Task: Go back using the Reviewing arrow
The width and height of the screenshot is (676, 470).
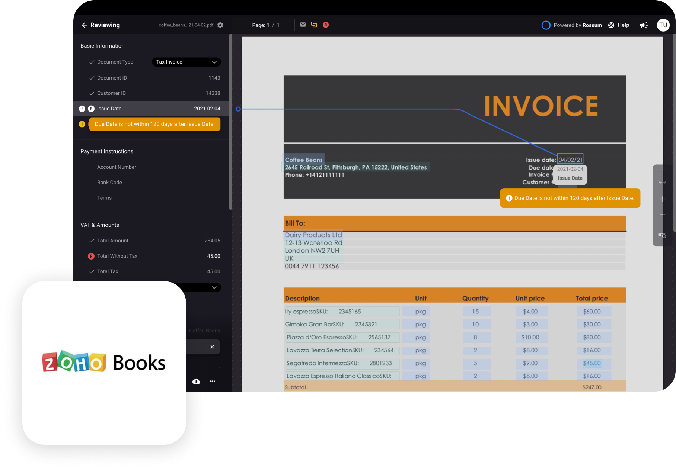Action: 84,25
